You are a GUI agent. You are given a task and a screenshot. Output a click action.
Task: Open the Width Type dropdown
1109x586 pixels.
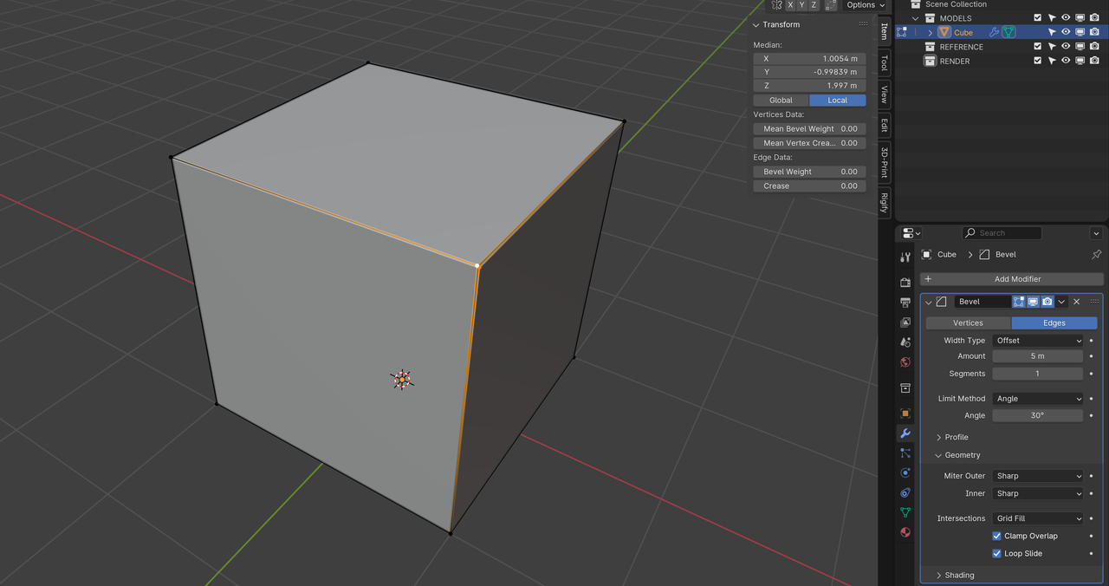click(1038, 341)
